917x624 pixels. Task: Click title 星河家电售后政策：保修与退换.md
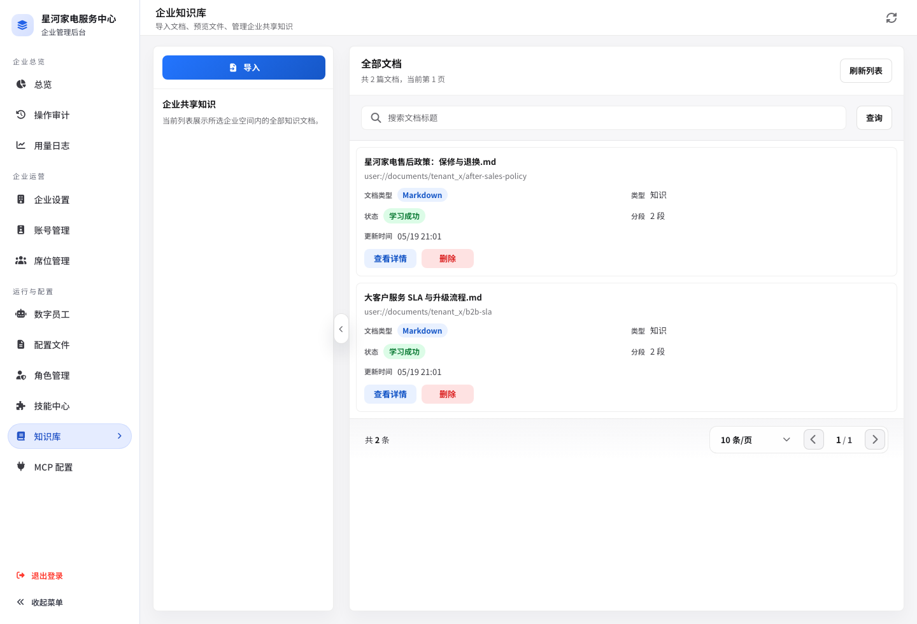click(430, 162)
